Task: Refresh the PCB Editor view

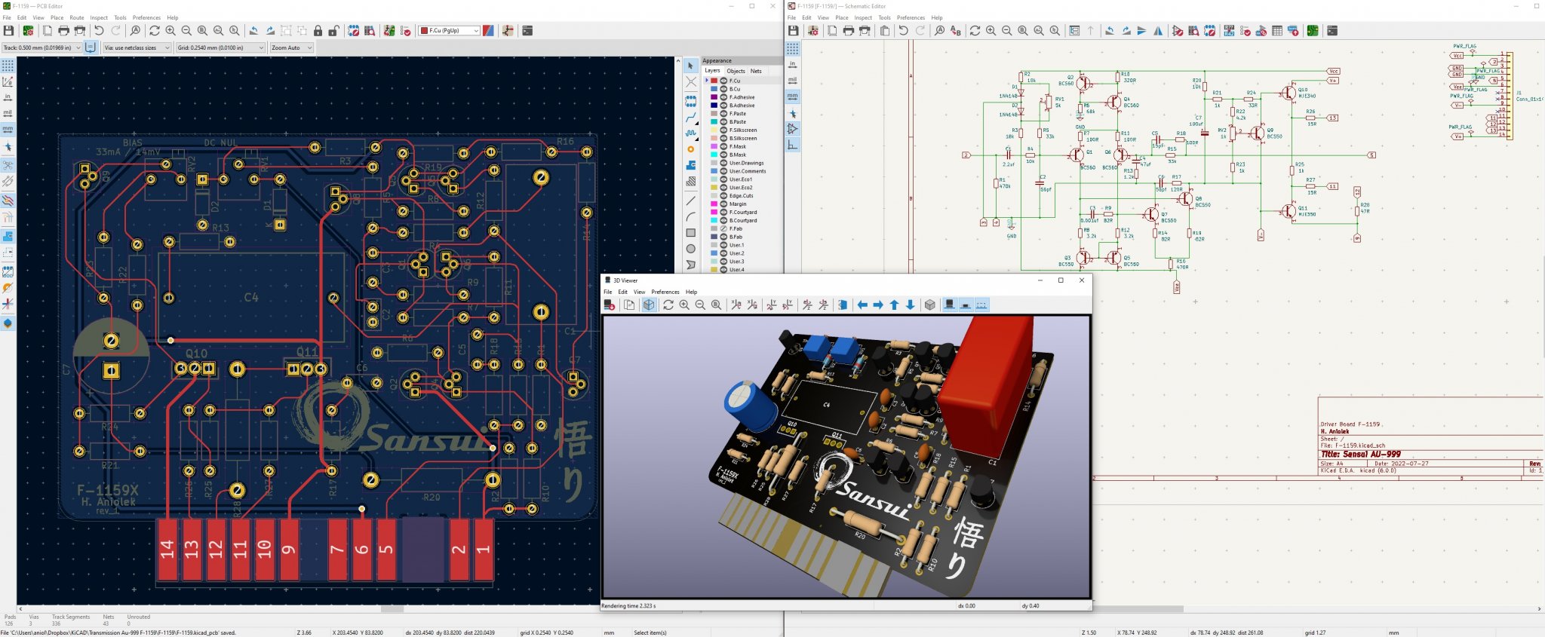Action: tap(155, 31)
